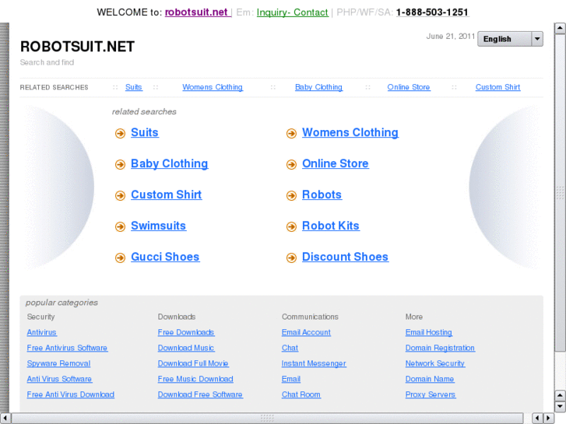
Task: Click the orange arrow icon beside Baby Clothing
Action: (x=120, y=164)
